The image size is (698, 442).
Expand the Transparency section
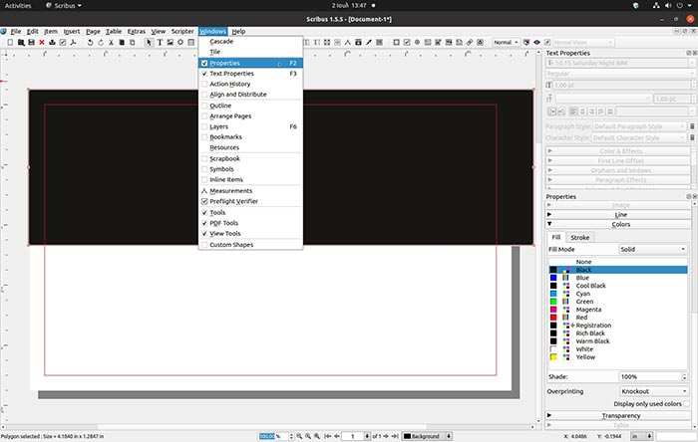[619, 415]
